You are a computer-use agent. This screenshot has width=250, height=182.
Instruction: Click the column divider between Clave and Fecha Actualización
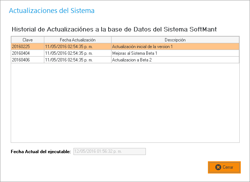pos(44,40)
